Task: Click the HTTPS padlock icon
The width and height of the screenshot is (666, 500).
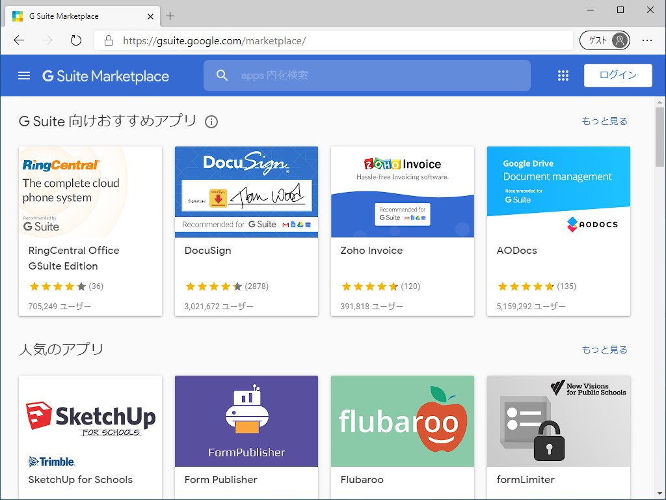Action: 108,40
